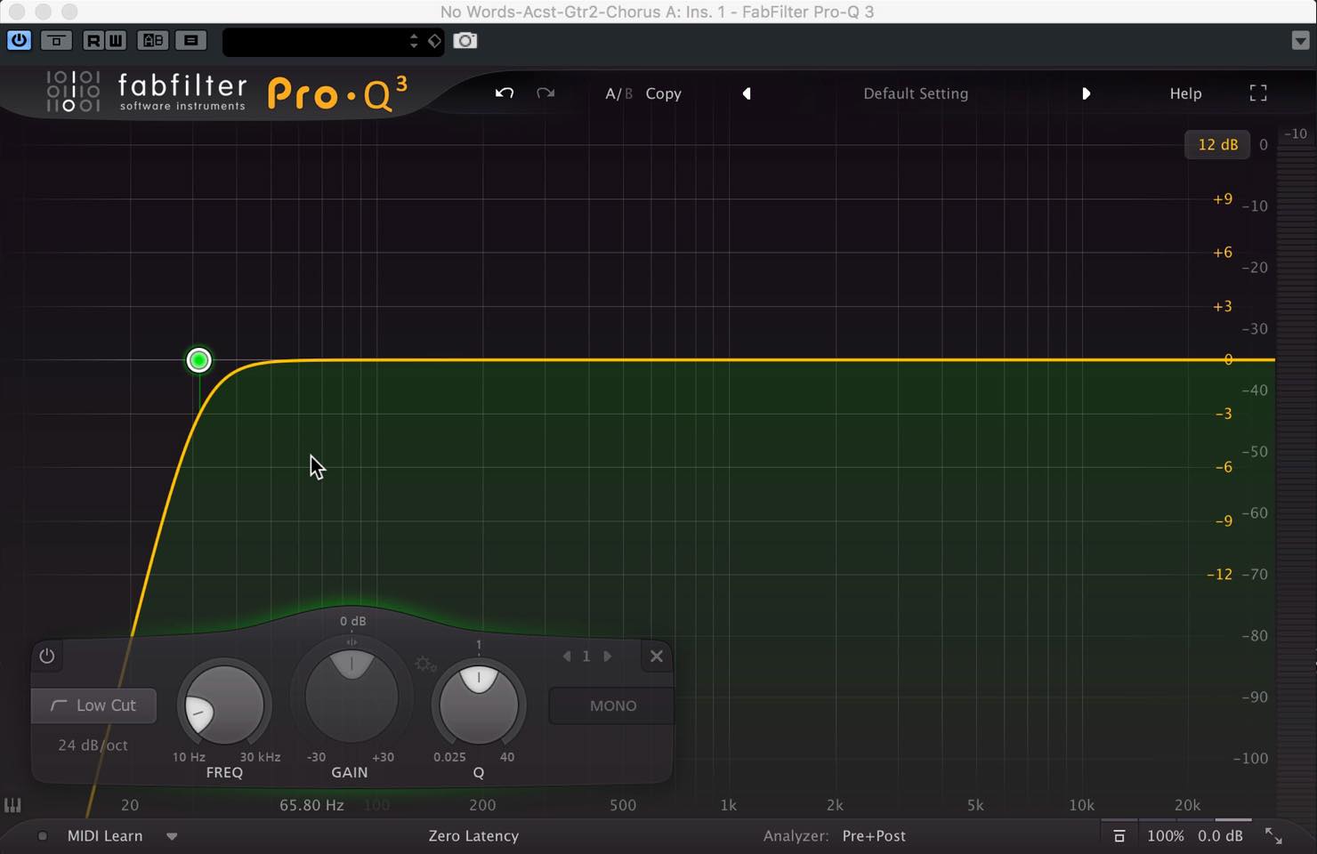1317x854 pixels.
Task: Click the gear gain-Q interaction icon
Action: (425, 664)
